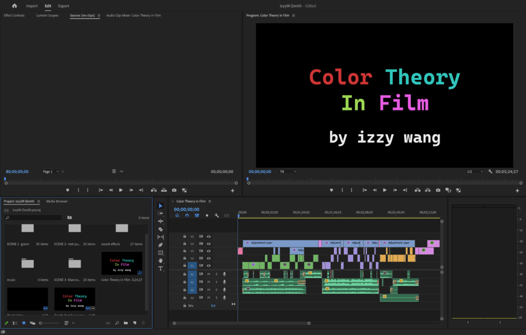Viewport: 526px width, 335px height.
Task: Open timeline display settings wrench
Action: pyautogui.click(x=217, y=215)
